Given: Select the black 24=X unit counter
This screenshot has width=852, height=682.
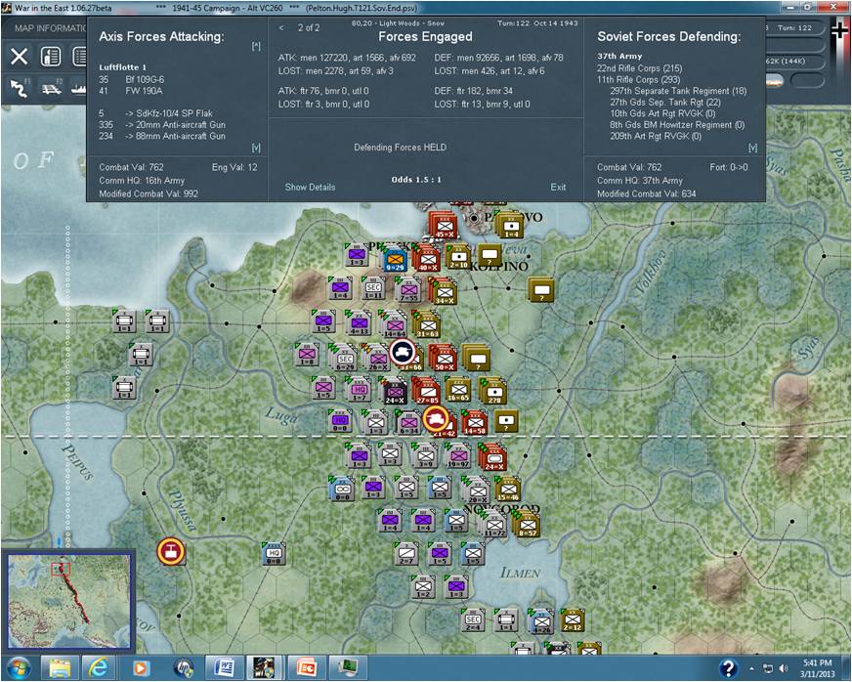Looking at the screenshot, I should [x=395, y=391].
